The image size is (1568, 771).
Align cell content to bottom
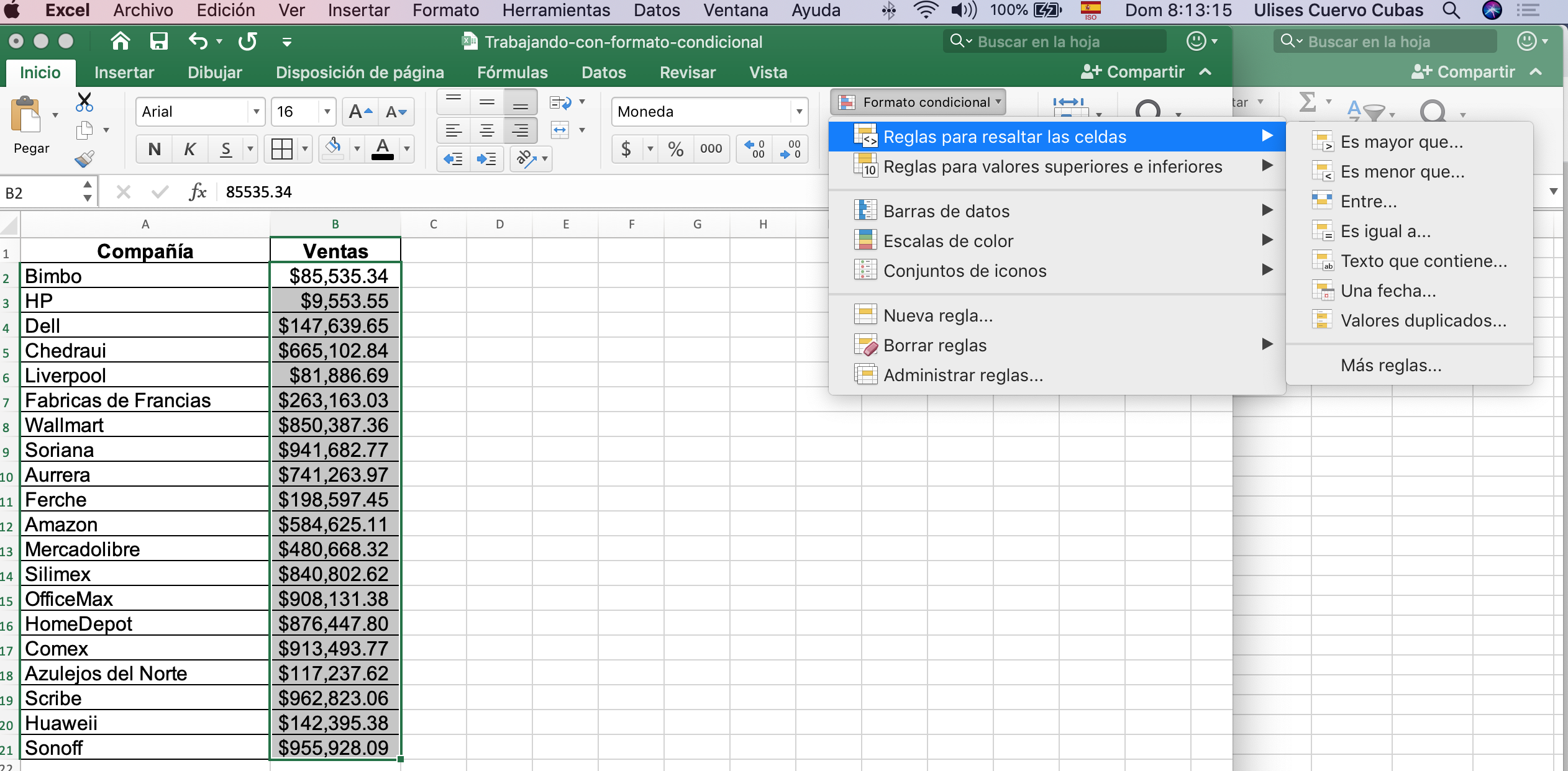coord(521,102)
